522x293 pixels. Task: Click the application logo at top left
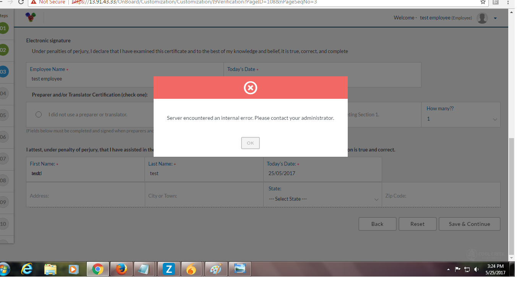click(x=30, y=17)
